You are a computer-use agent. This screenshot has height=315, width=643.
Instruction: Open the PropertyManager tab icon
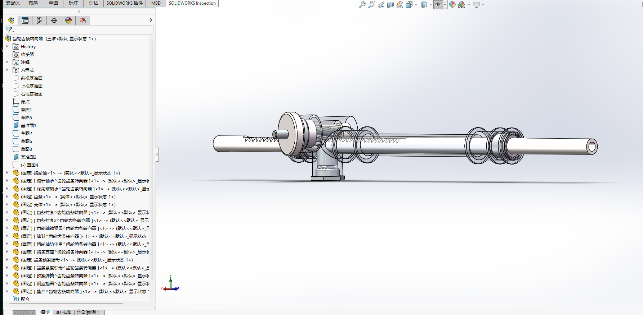coord(25,20)
